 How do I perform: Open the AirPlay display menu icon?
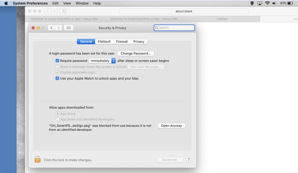coord(259,3)
